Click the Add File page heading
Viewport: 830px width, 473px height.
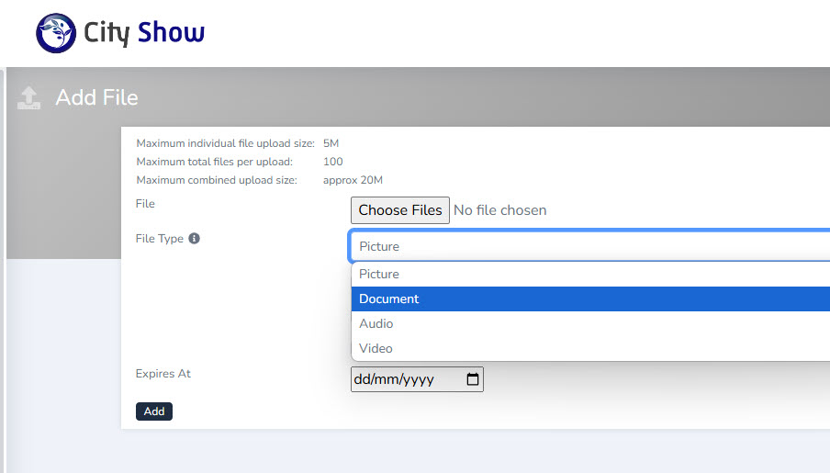tap(96, 97)
